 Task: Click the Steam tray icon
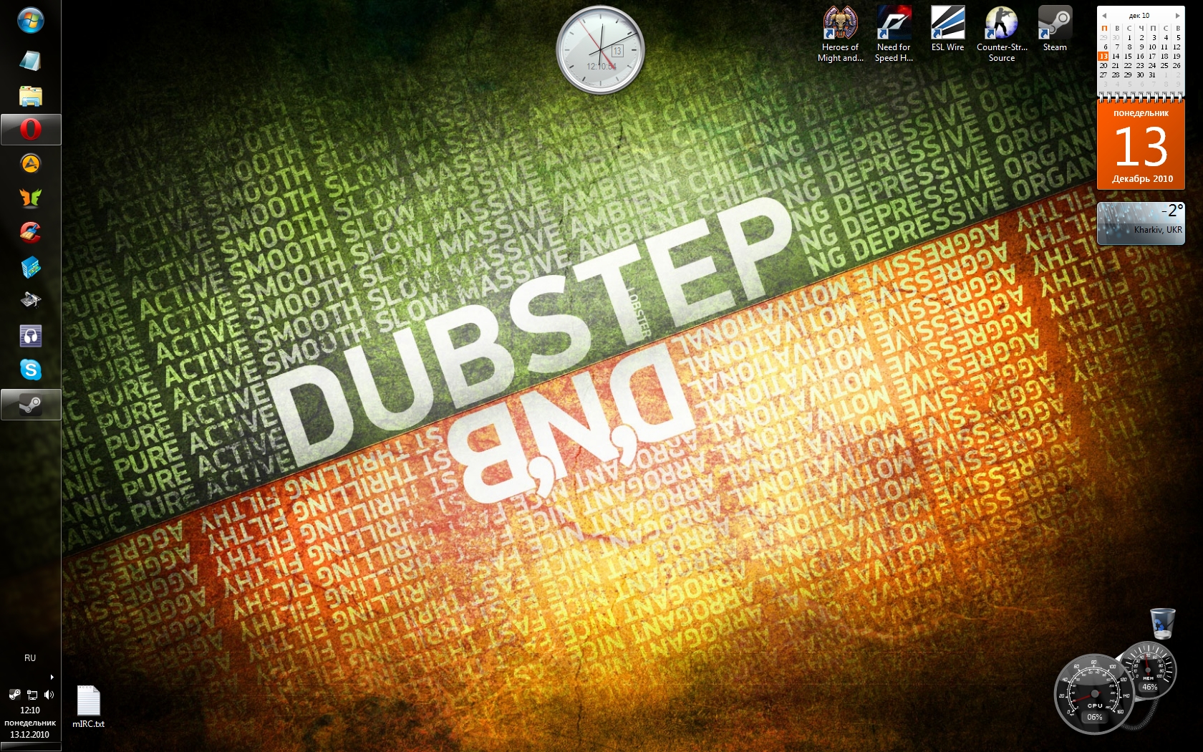pos(14,695)
